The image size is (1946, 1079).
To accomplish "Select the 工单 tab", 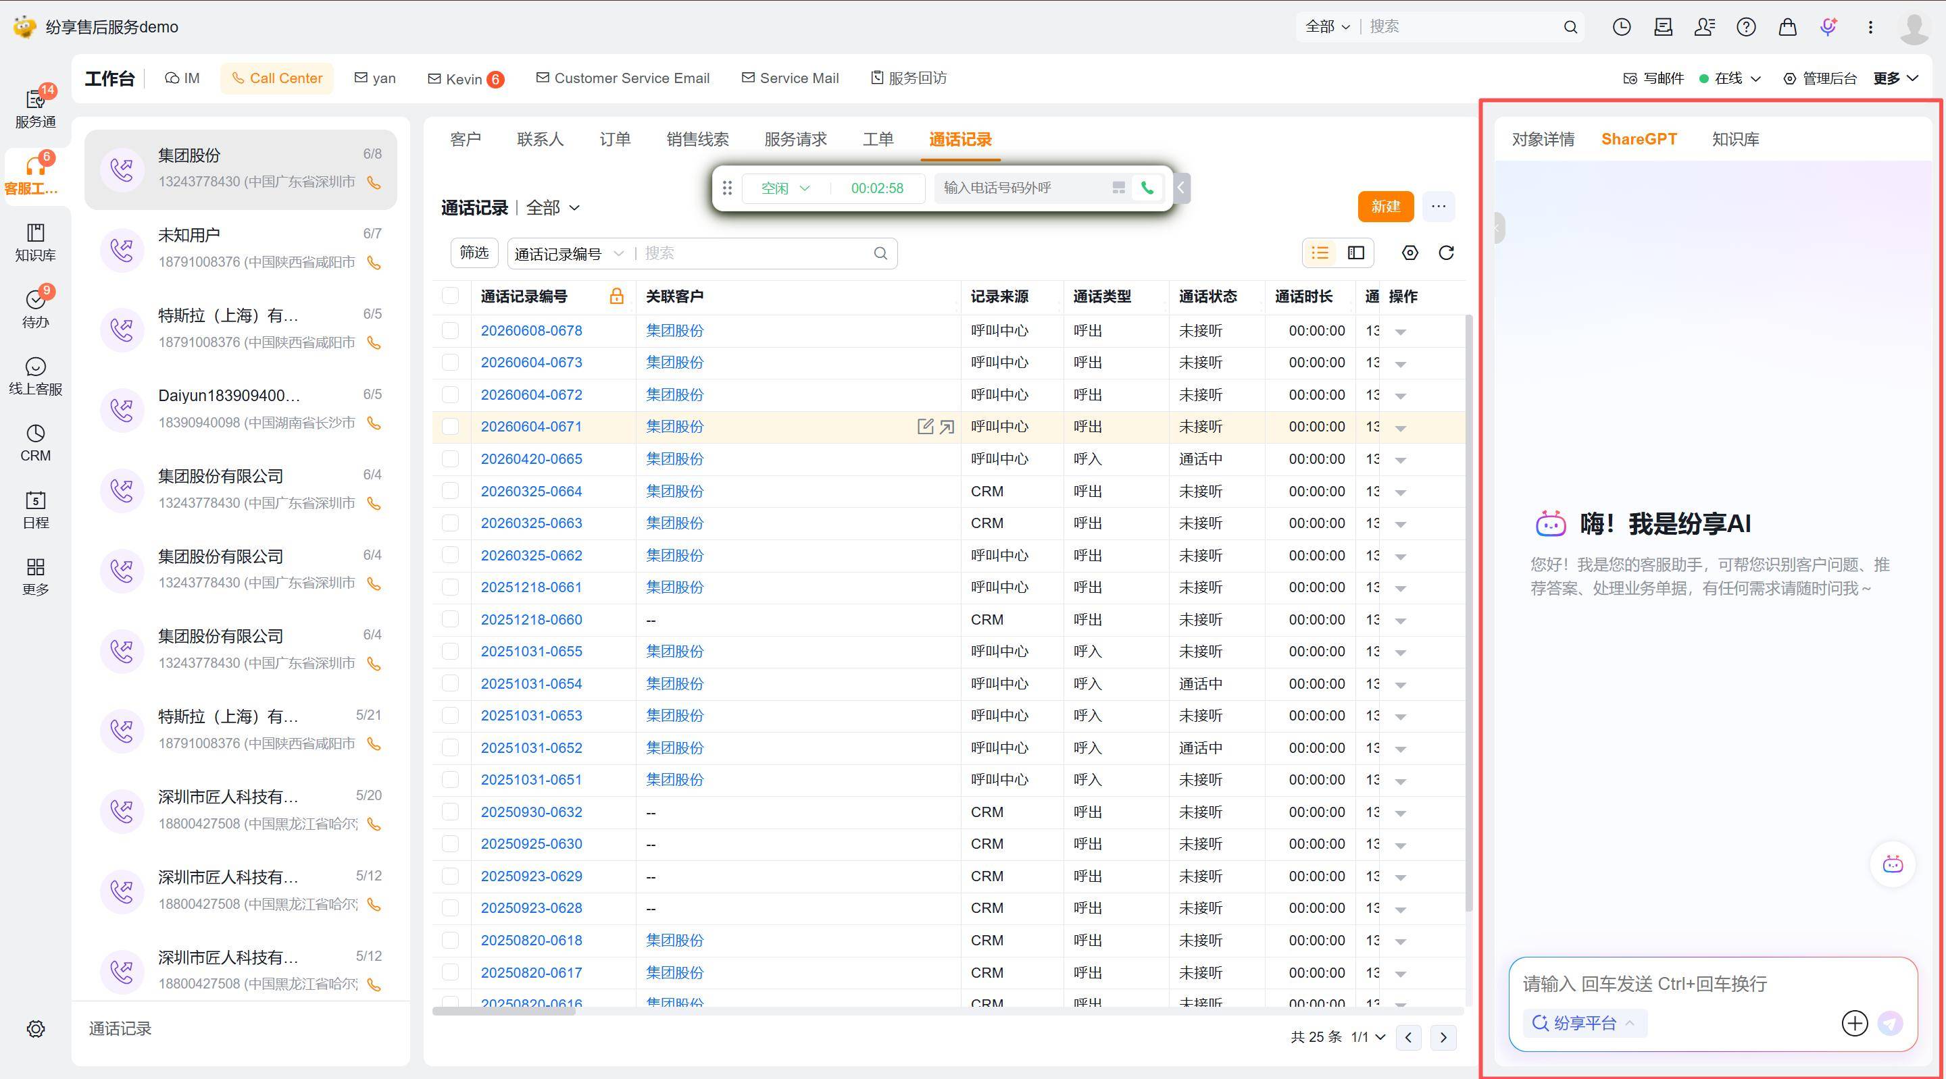I will pos(878,139).
